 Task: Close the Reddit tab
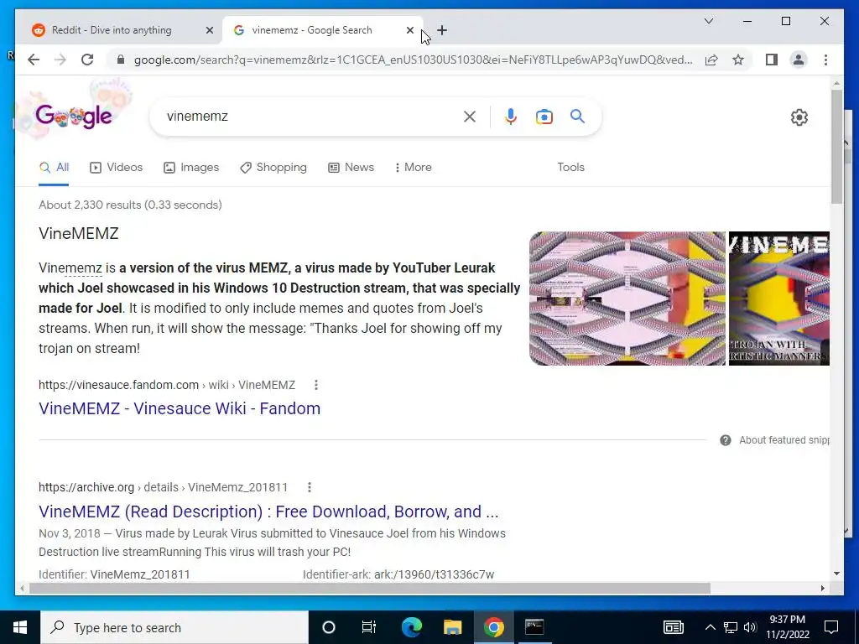[x=209, y=30]
